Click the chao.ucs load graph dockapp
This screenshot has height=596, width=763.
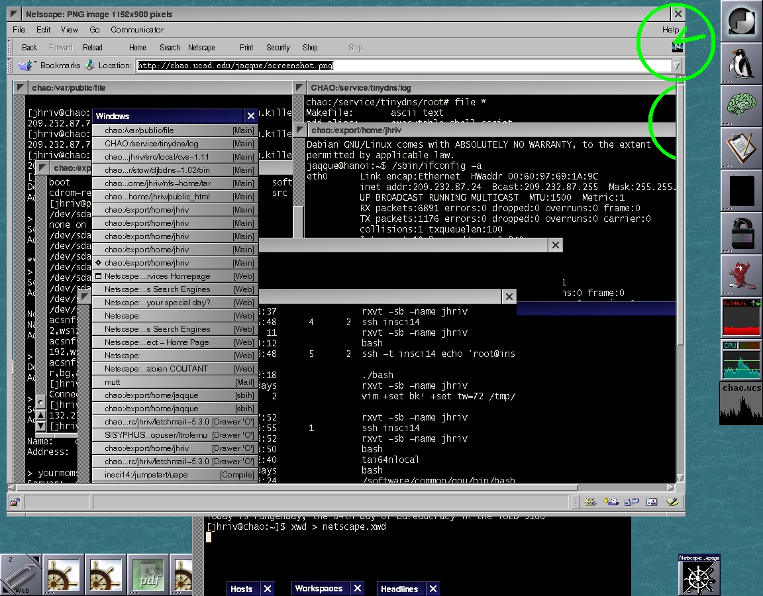click(741, 403)
